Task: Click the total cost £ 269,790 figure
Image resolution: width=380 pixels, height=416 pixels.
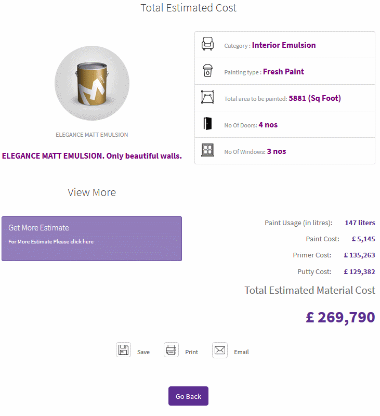Action: (340, 317)
